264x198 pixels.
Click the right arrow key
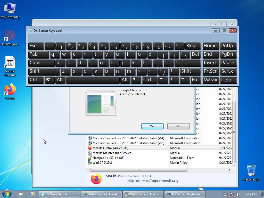[x=185, y=80]
